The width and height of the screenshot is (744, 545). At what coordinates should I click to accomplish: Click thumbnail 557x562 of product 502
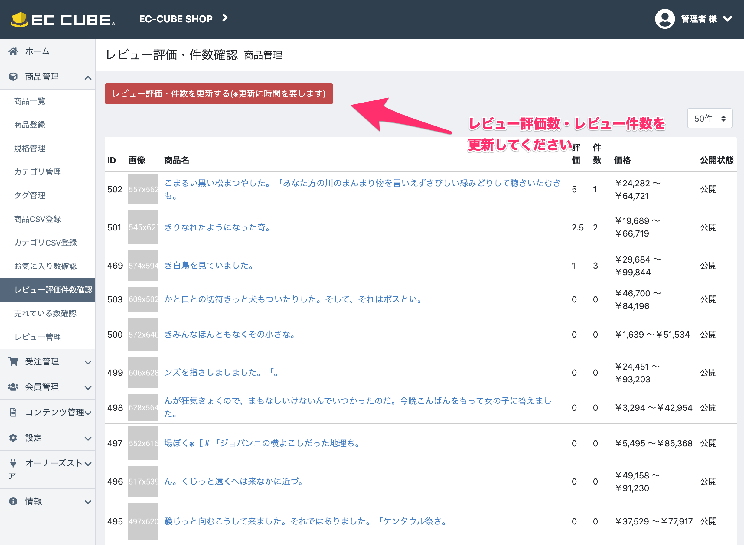point(143,189)
